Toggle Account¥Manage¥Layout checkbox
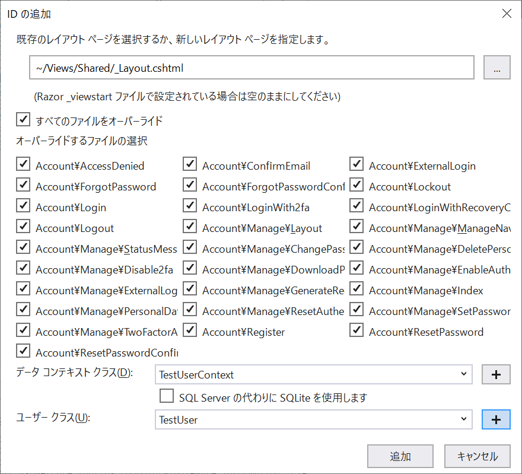 click(190, 227)
